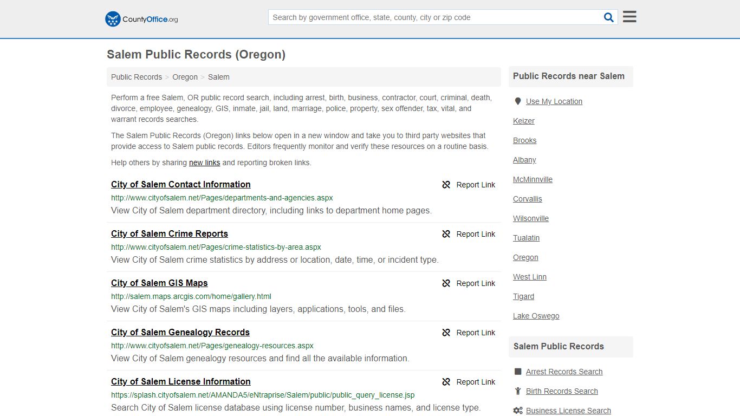740x416 pixels.
Task: Click the Business License Search gears icon
Action: click(x=518, y=411)
